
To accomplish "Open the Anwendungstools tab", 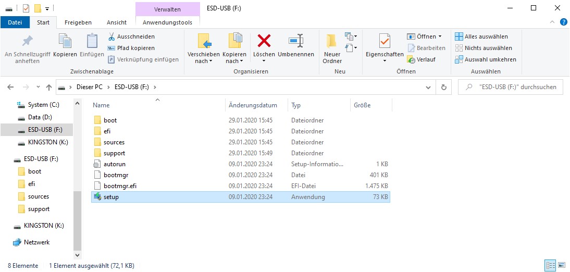I will [x=168, y=22].
